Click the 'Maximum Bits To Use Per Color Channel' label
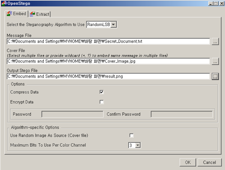 coord(48,145)
